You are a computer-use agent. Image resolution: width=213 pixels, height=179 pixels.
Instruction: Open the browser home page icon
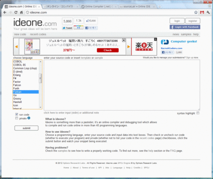tap(21, 12)
